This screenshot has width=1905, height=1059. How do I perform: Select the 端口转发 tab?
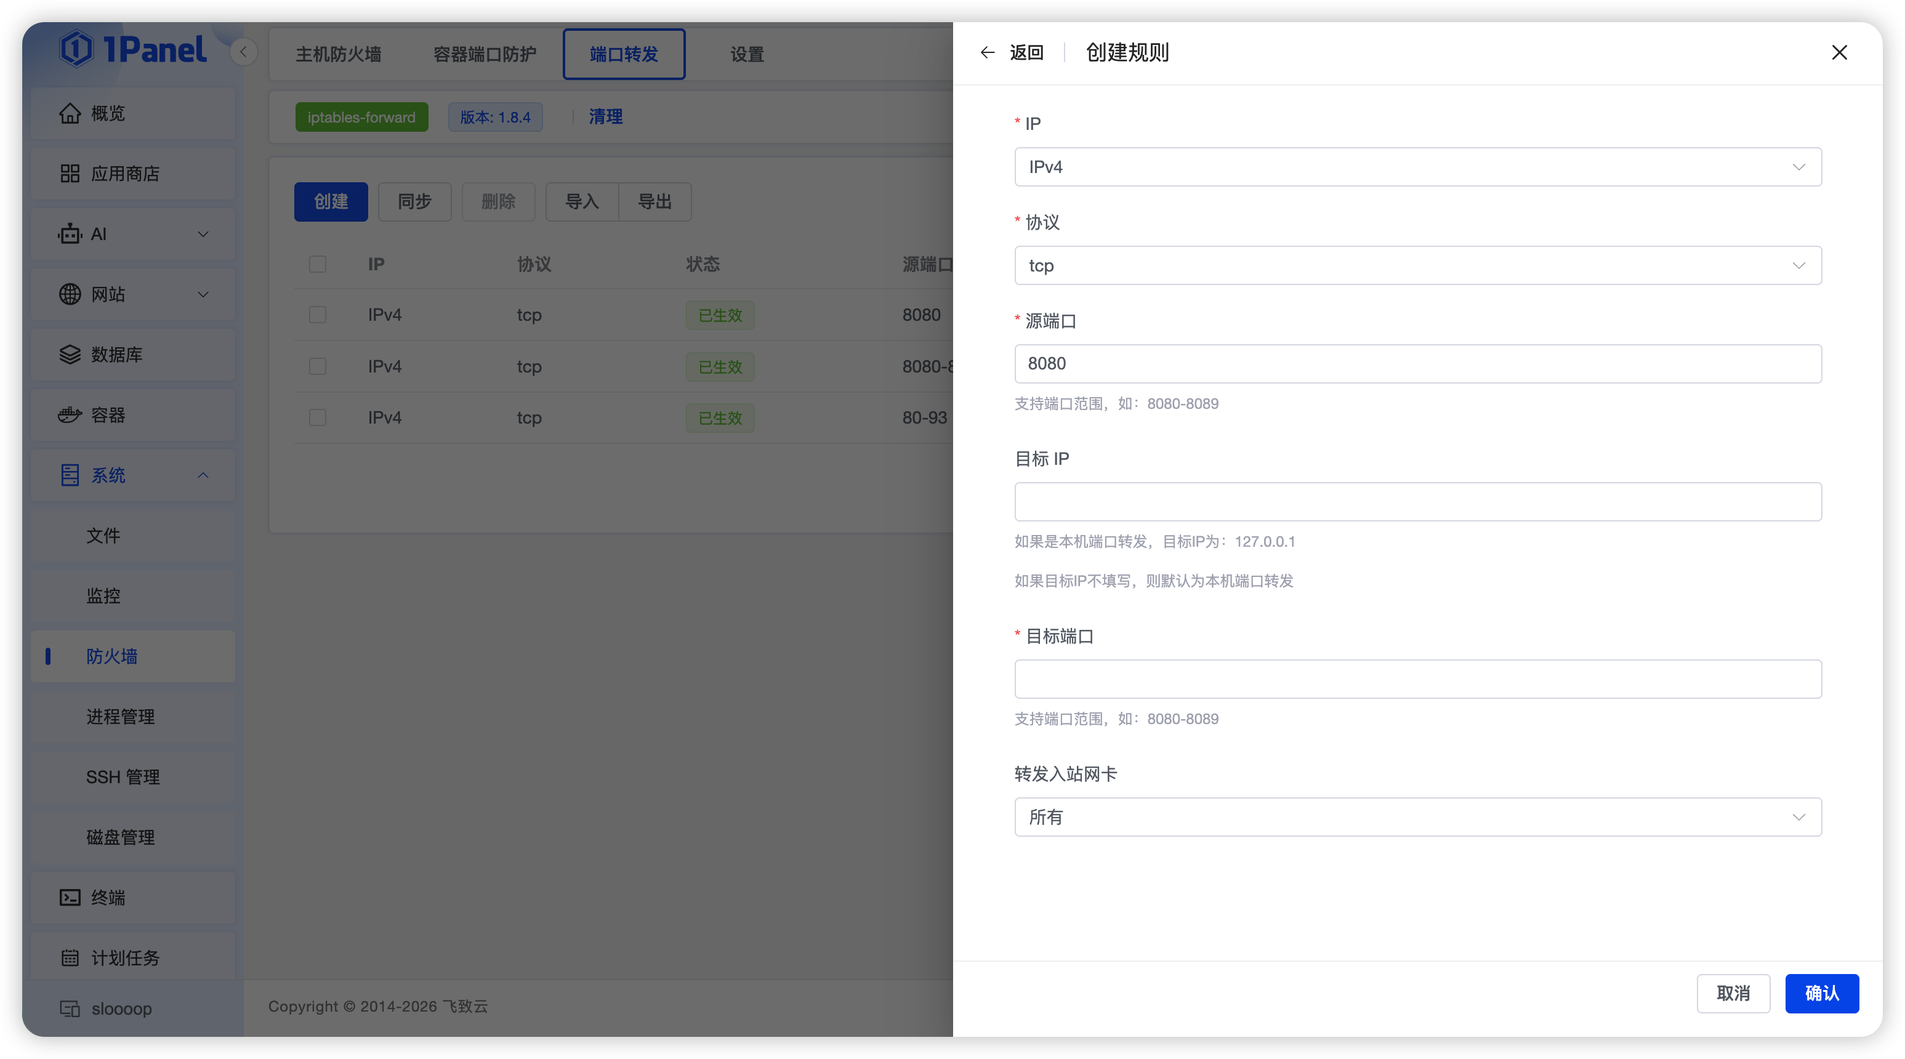click(x=624, y=54)
